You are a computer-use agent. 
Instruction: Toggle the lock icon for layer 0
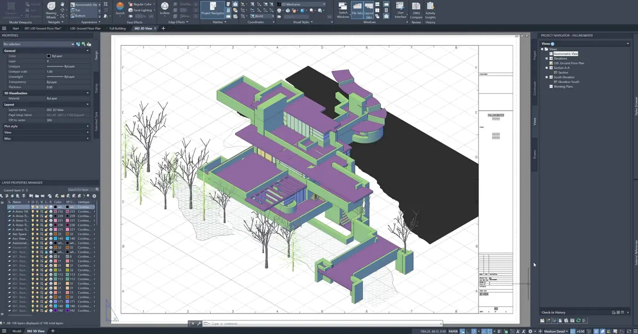click(x=46, y=207)
